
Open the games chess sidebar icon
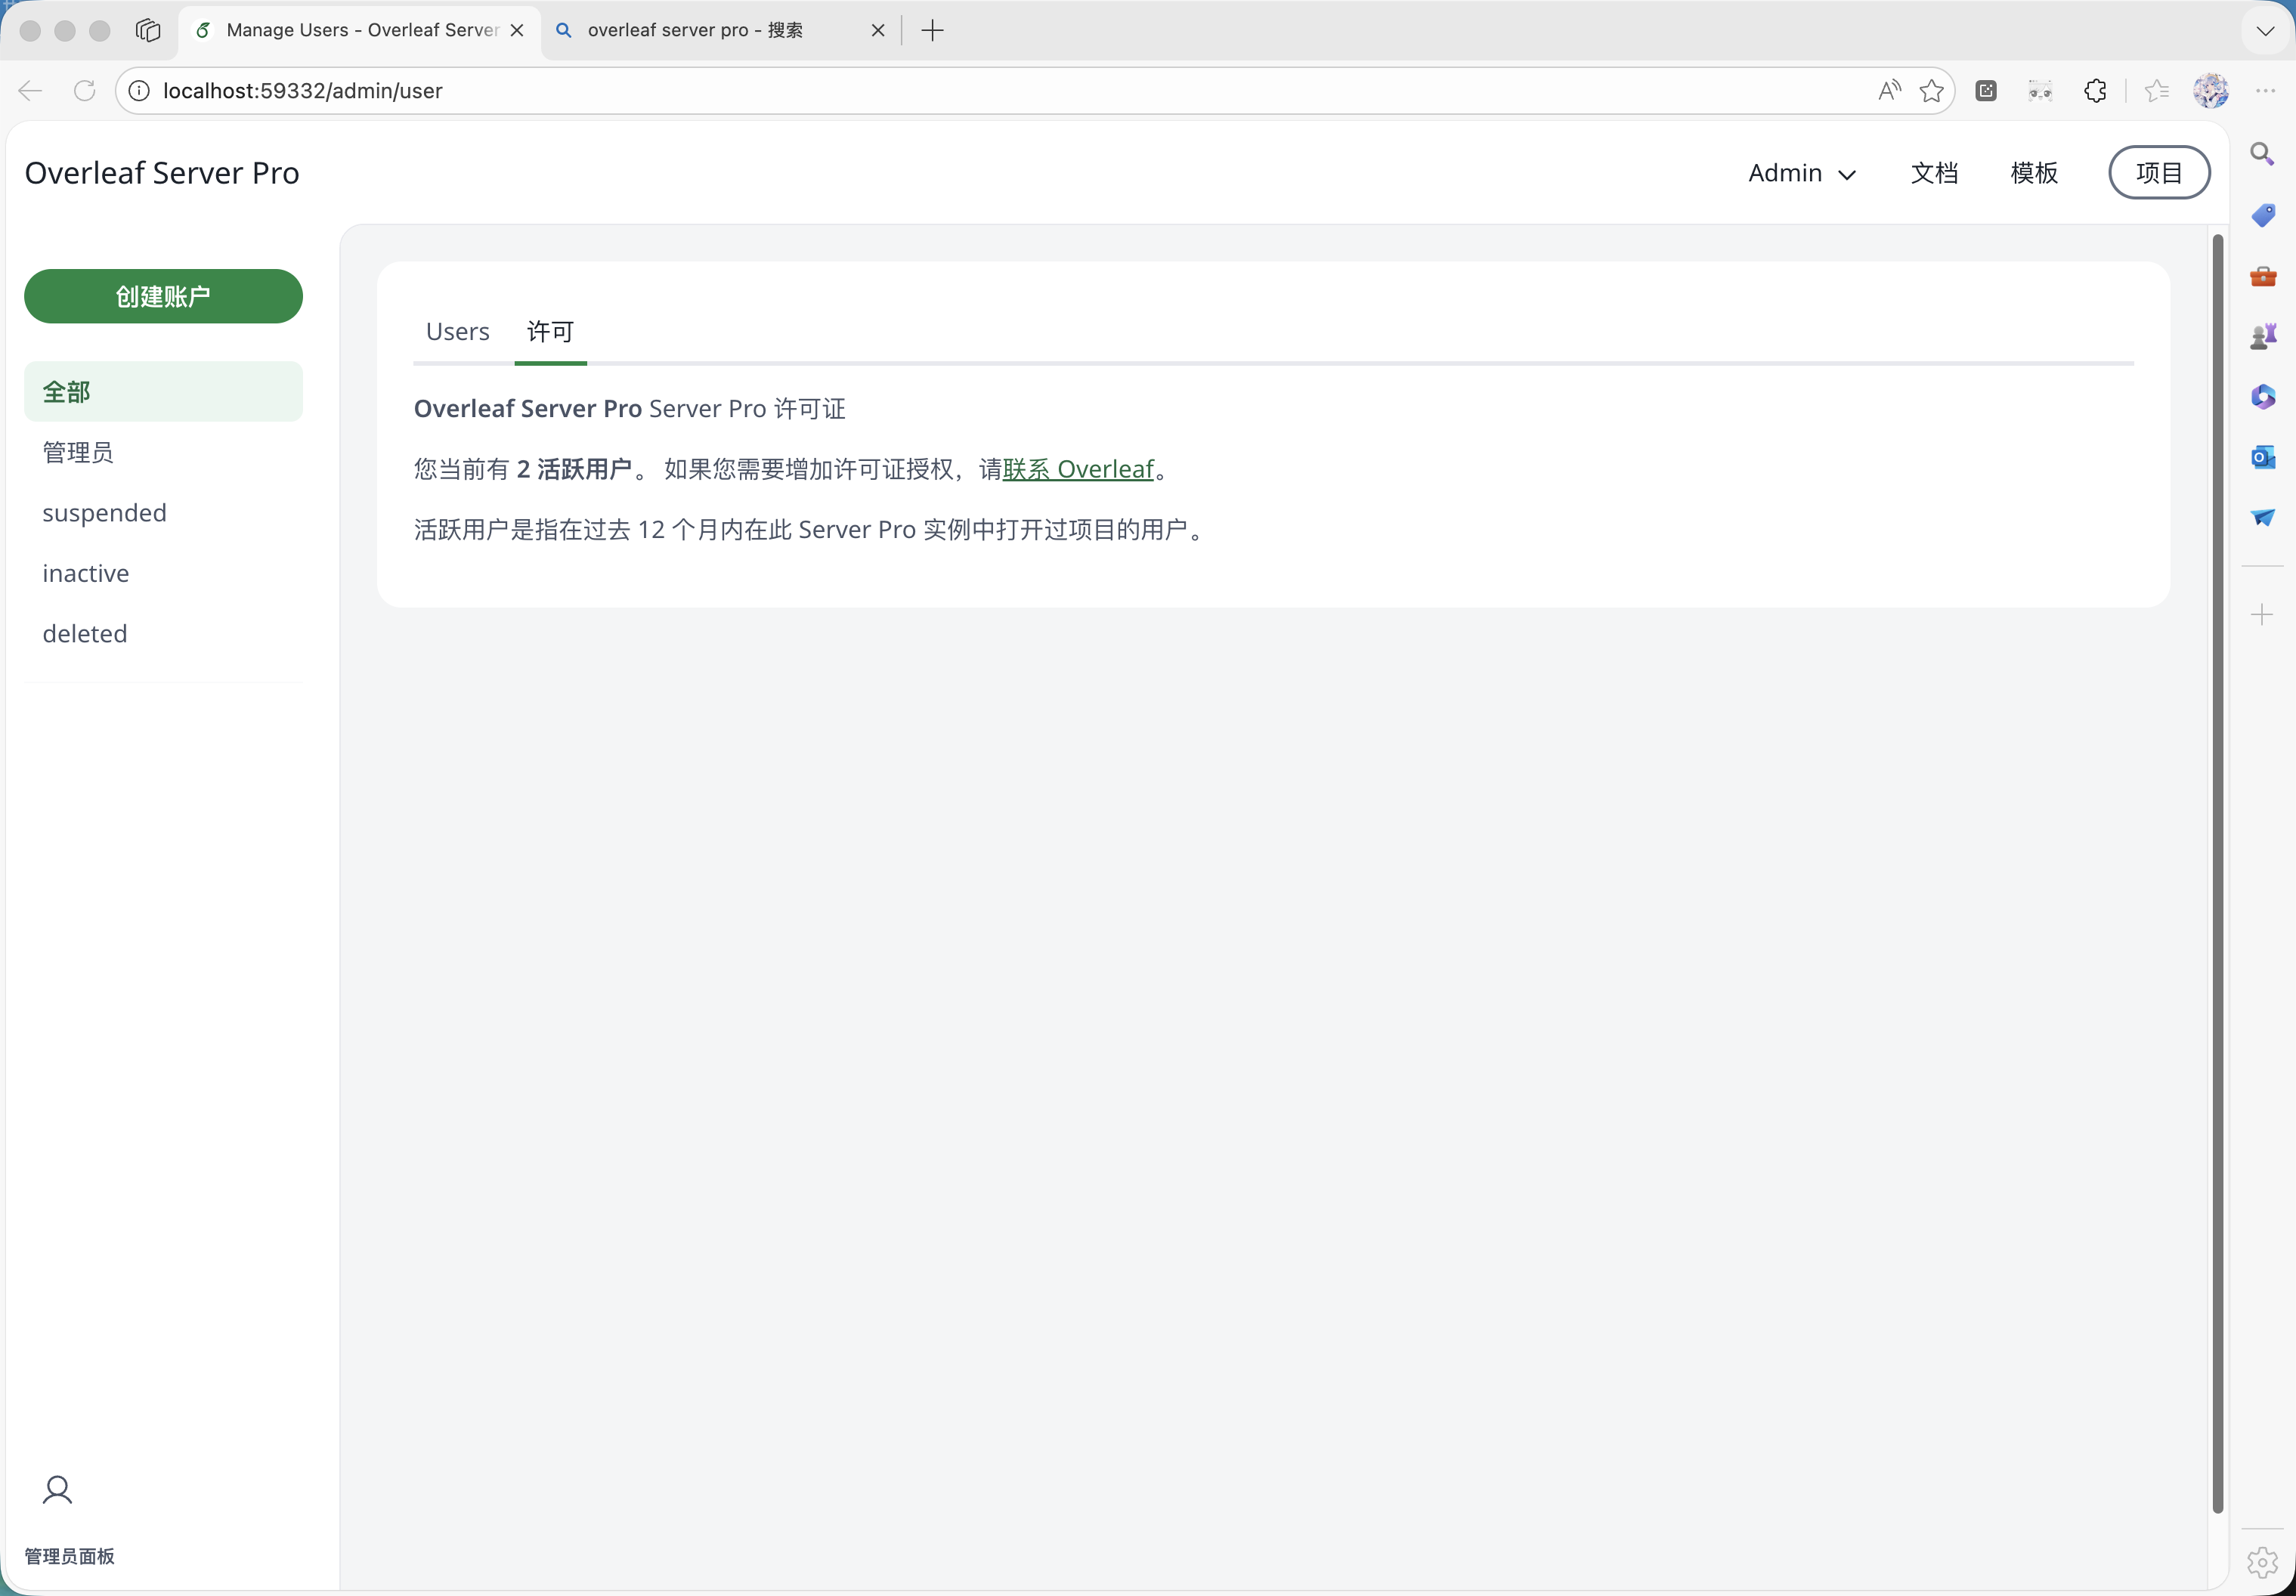(2262, 336)
